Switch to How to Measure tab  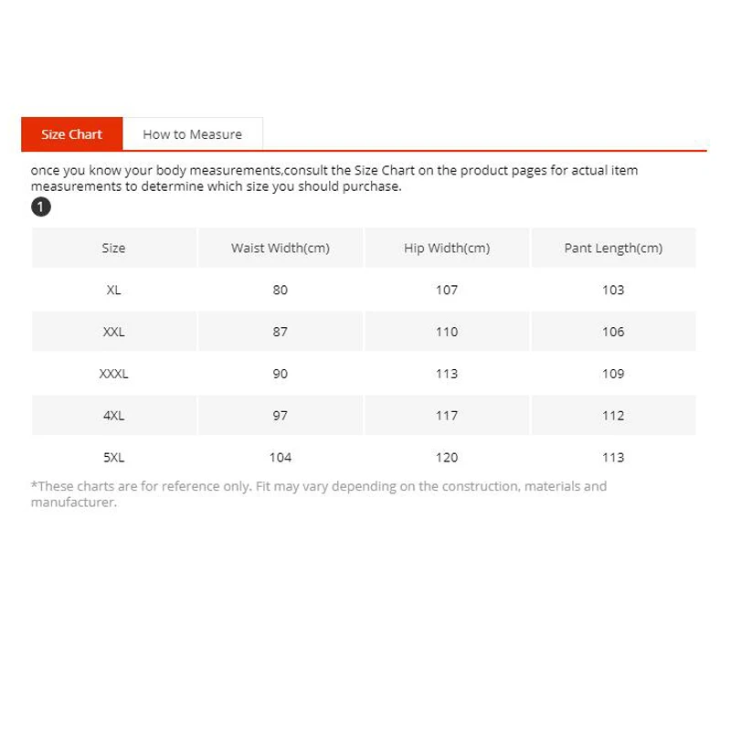[193, 133]
